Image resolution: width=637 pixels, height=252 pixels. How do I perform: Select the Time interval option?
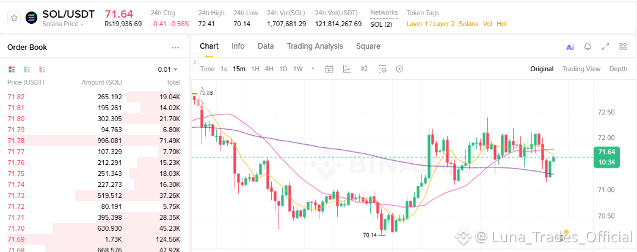click(207, 69)
